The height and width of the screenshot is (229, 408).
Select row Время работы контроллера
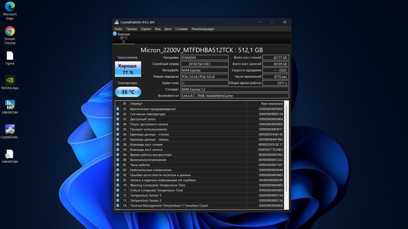pyautogui.click(x=200, y=155)
